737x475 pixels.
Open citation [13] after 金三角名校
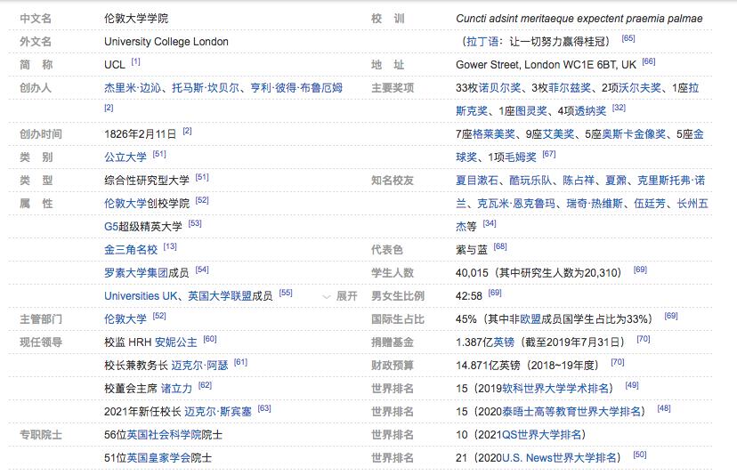pos(170,246)
